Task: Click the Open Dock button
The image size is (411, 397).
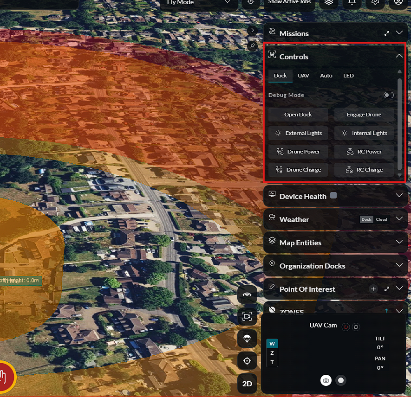Action: (298, 115)
